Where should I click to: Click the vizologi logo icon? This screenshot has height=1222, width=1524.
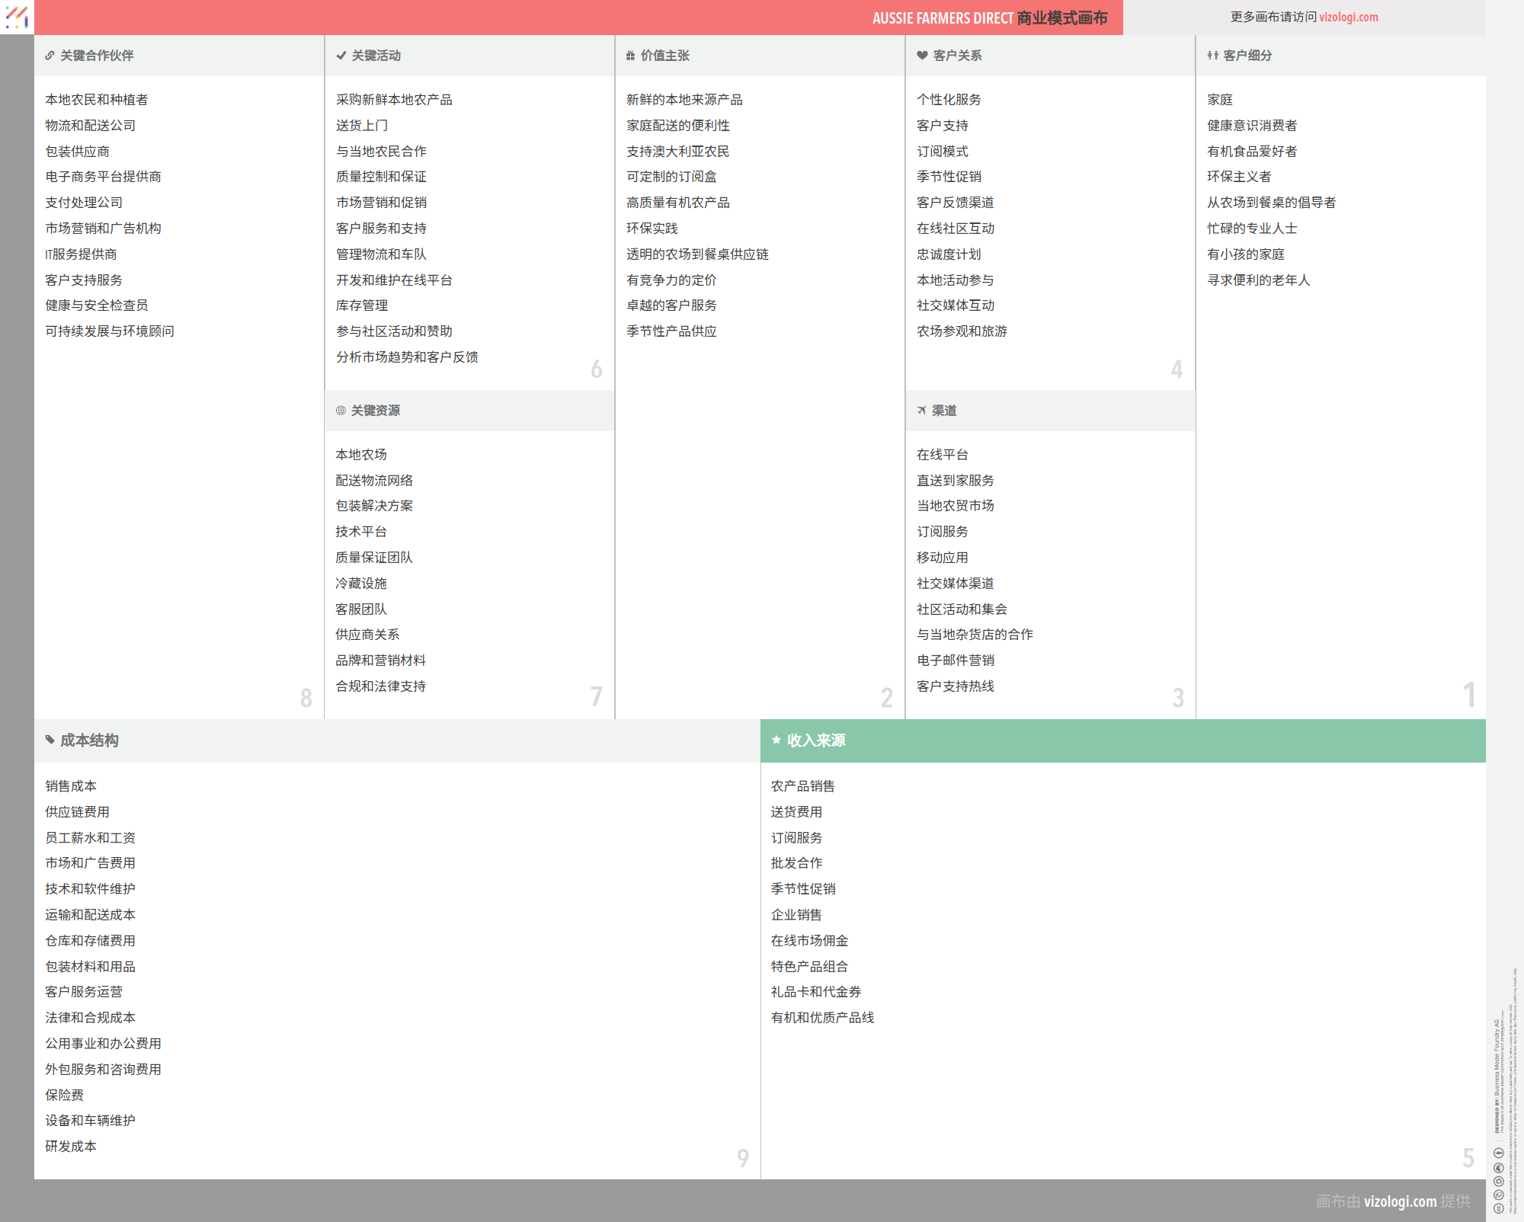pos(17,17)
